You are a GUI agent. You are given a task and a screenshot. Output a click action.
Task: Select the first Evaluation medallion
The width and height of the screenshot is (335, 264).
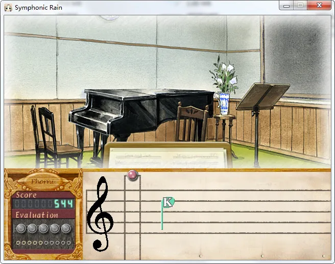point(21,228)
